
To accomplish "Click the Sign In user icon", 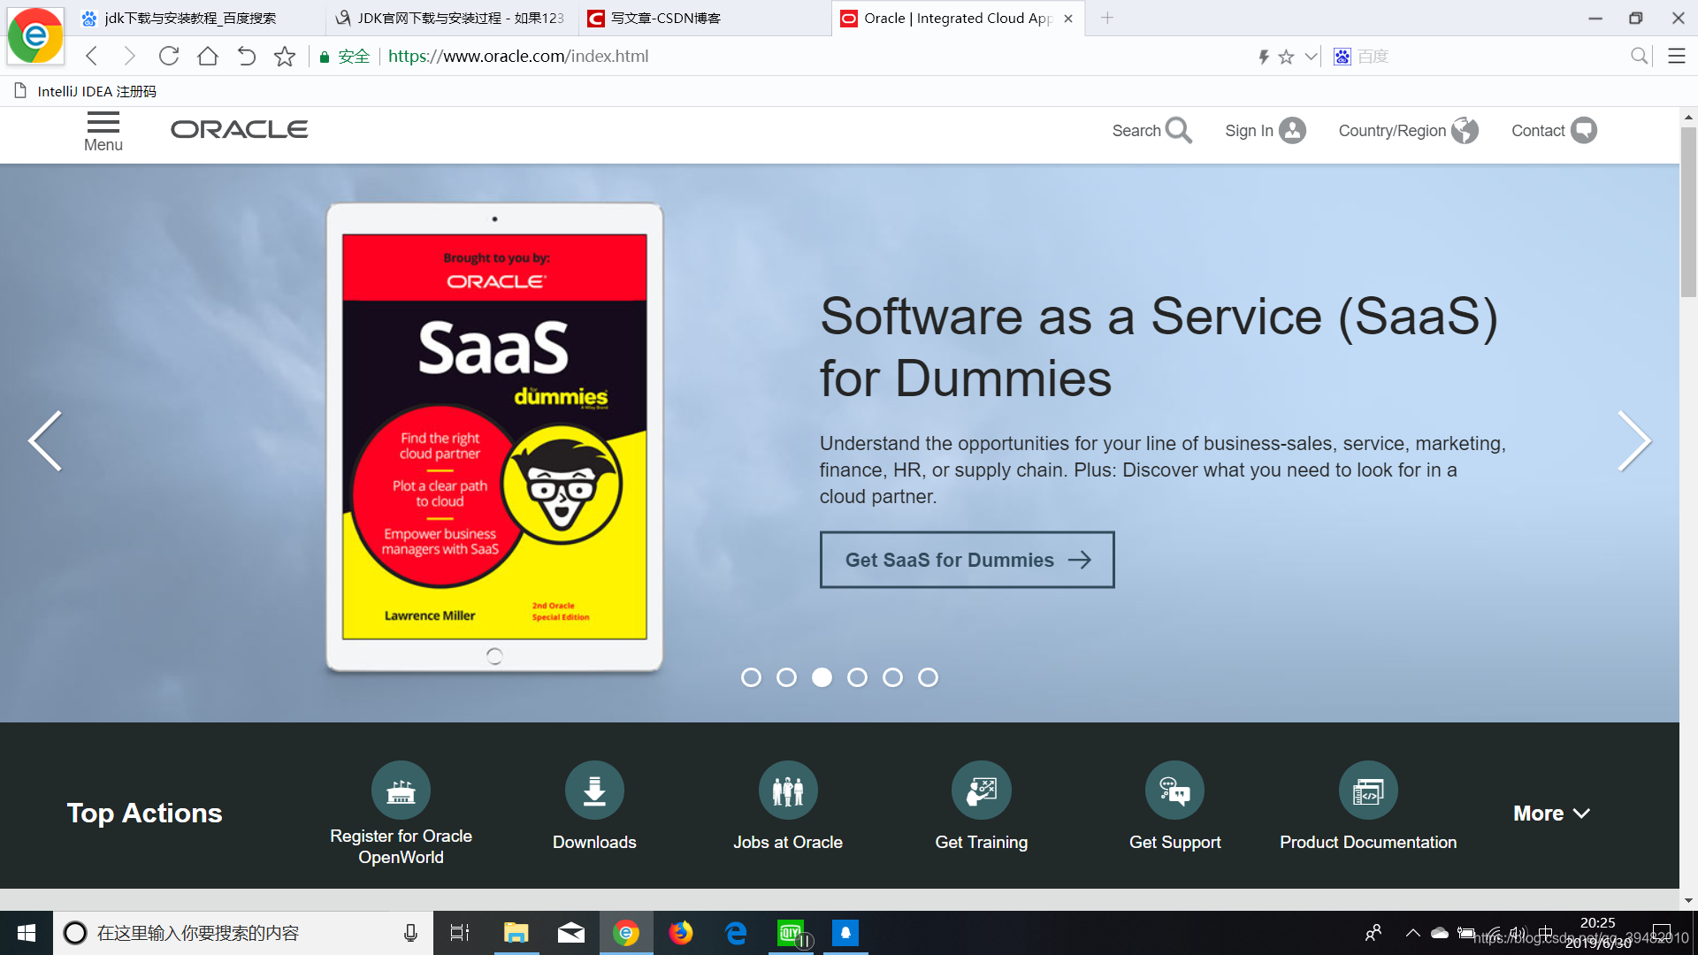I will click(x=1292, y=130).
